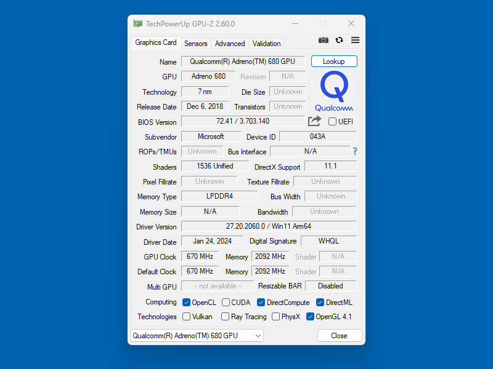Click the Lookup button
Screen dimensions: 493x369
[334, 61]
